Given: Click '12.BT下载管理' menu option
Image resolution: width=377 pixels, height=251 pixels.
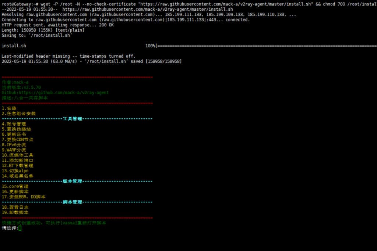Looking at the screenshot, I should 18,165.
